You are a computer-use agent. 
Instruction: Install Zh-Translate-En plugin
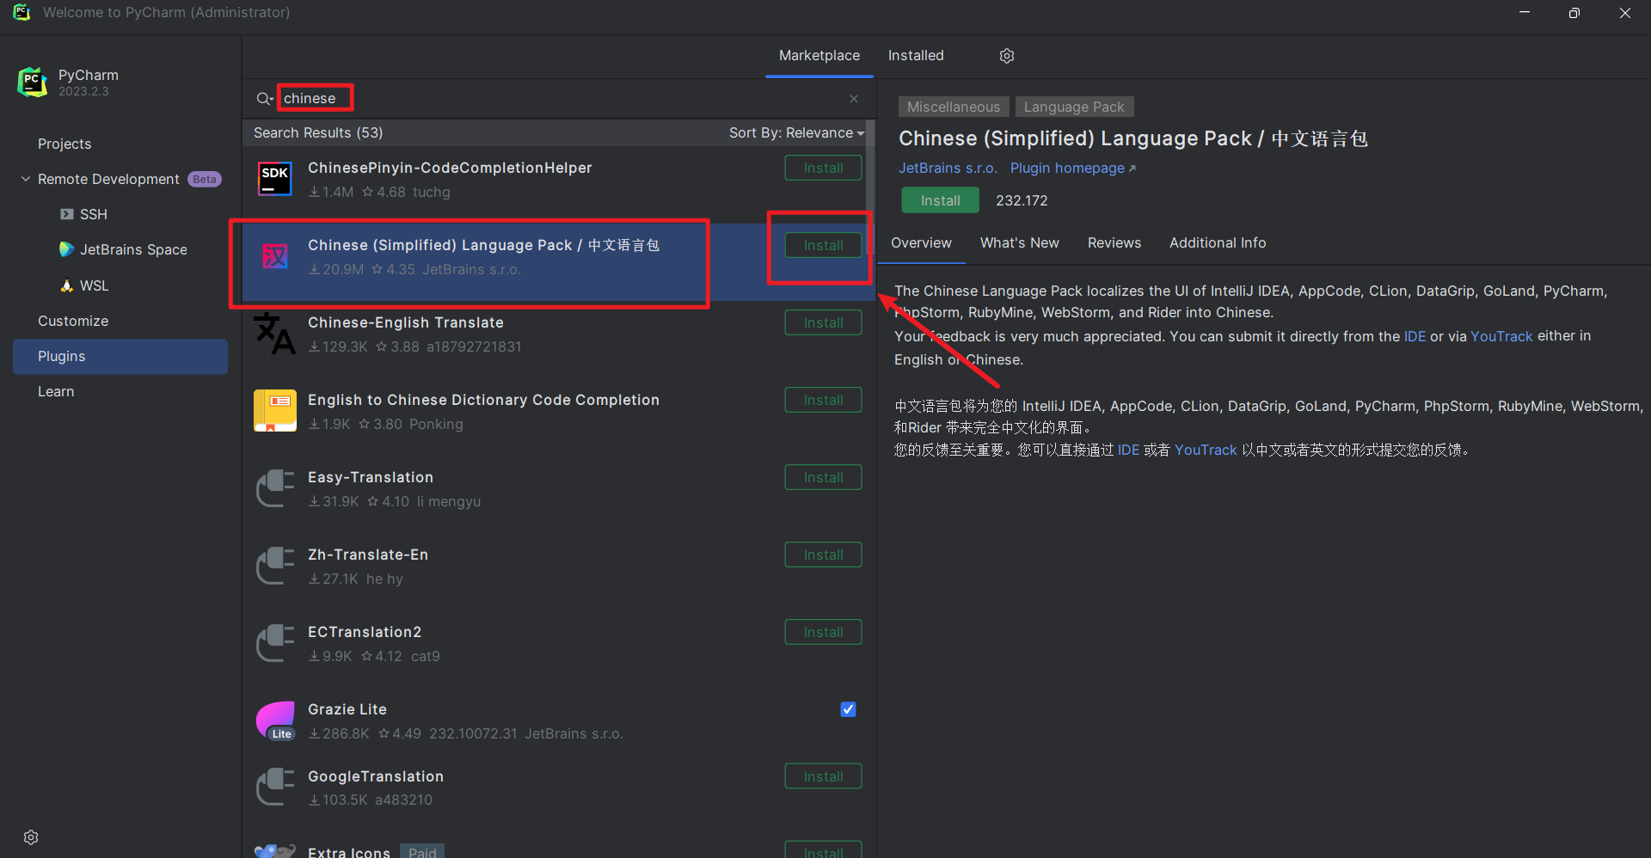[823, 555]
